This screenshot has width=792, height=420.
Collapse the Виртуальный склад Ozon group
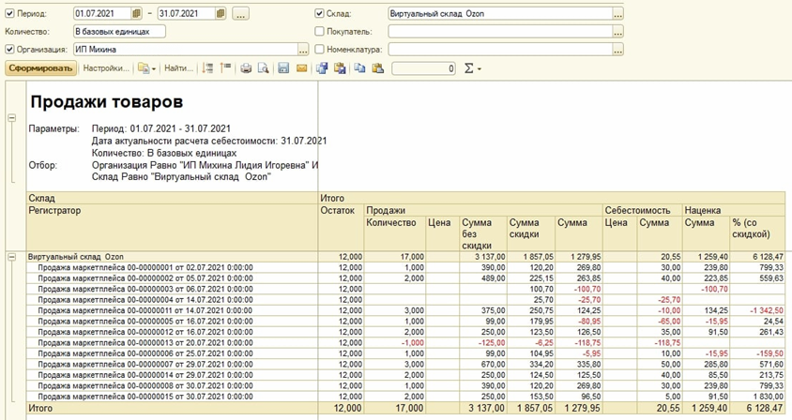click(12, 256)
